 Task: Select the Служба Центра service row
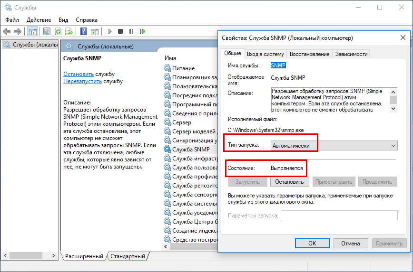coord(191,222)
